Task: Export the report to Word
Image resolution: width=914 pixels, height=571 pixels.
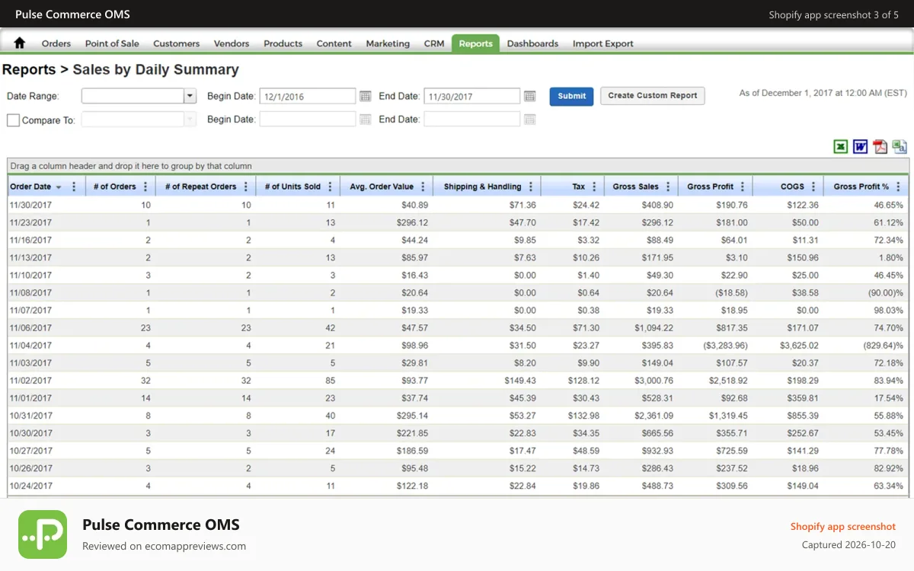Action: [861, 147]
